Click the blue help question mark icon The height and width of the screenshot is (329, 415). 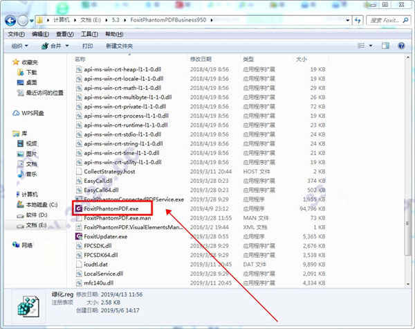tap(401, 46)
